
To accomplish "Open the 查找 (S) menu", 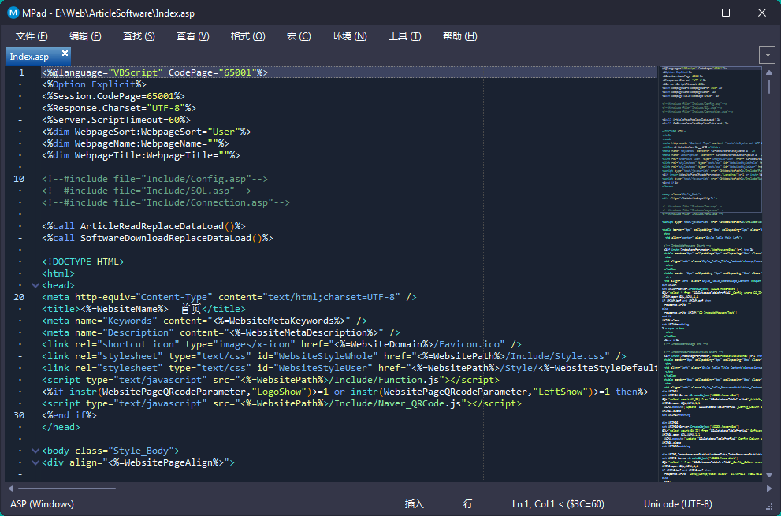I will pos(139,36).
